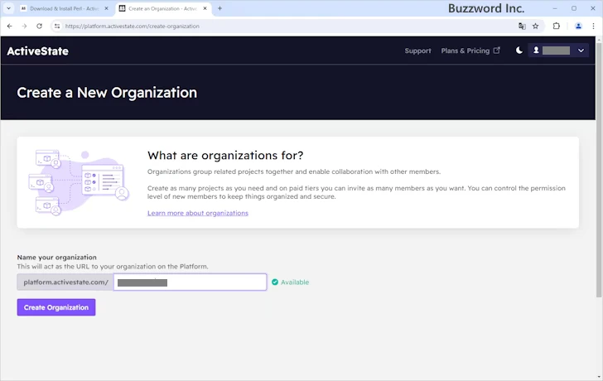The image size is (603, 381).
Task: Toggle dark mode moon icon
Action: coord(519,51)
